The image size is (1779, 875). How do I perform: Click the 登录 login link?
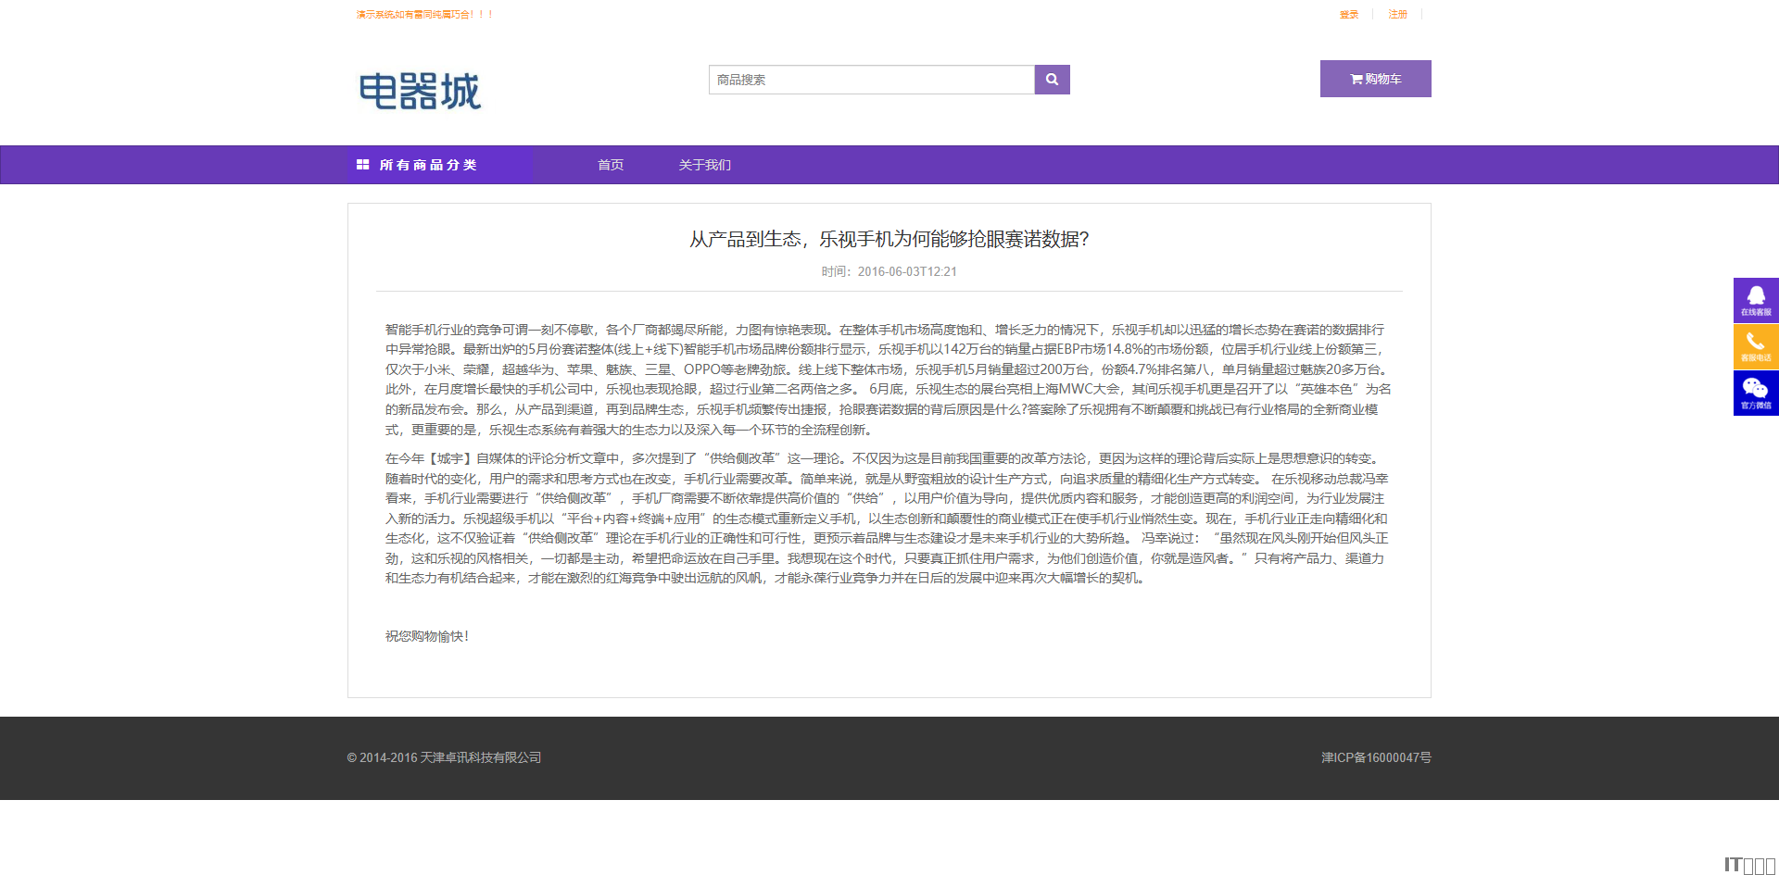pos(1349,15)
